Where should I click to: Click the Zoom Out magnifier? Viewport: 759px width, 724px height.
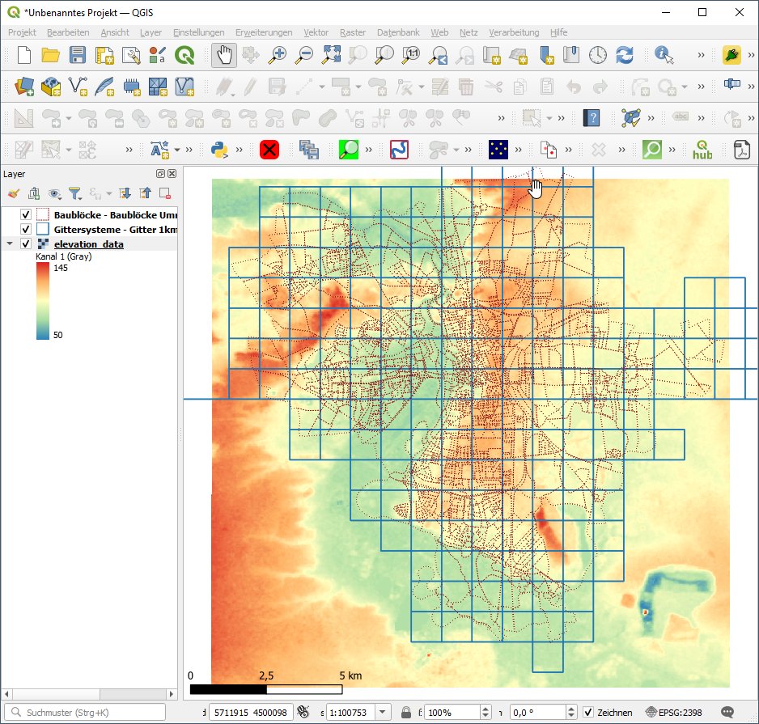pos(304,55)
